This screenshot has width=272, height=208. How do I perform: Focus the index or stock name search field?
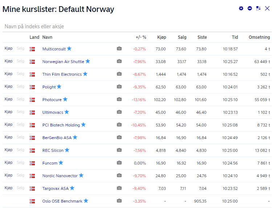[x=137, y=26]
